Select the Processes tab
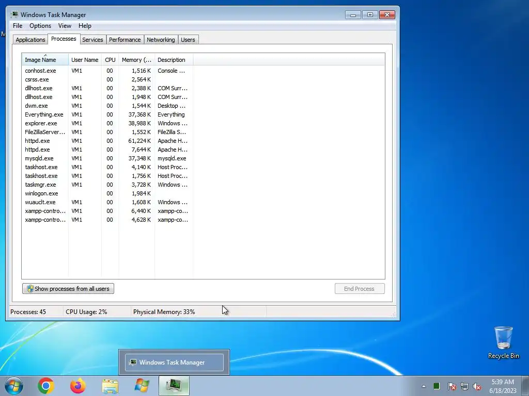Screen dimensions: 529x396 (x=64, y=39)
